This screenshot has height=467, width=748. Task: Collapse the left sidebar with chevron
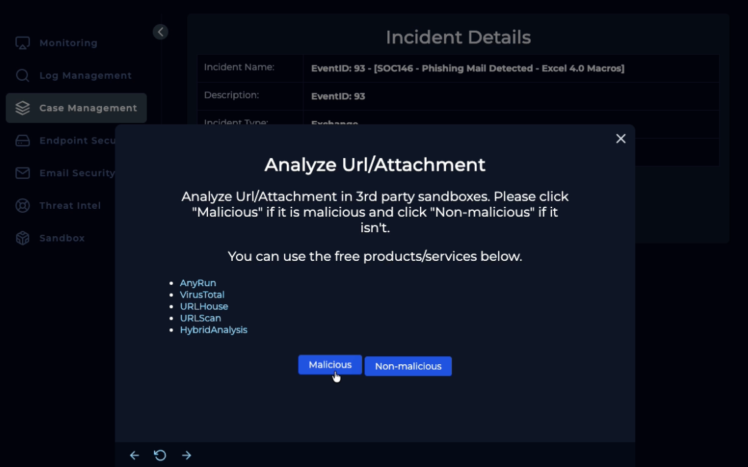160,32
